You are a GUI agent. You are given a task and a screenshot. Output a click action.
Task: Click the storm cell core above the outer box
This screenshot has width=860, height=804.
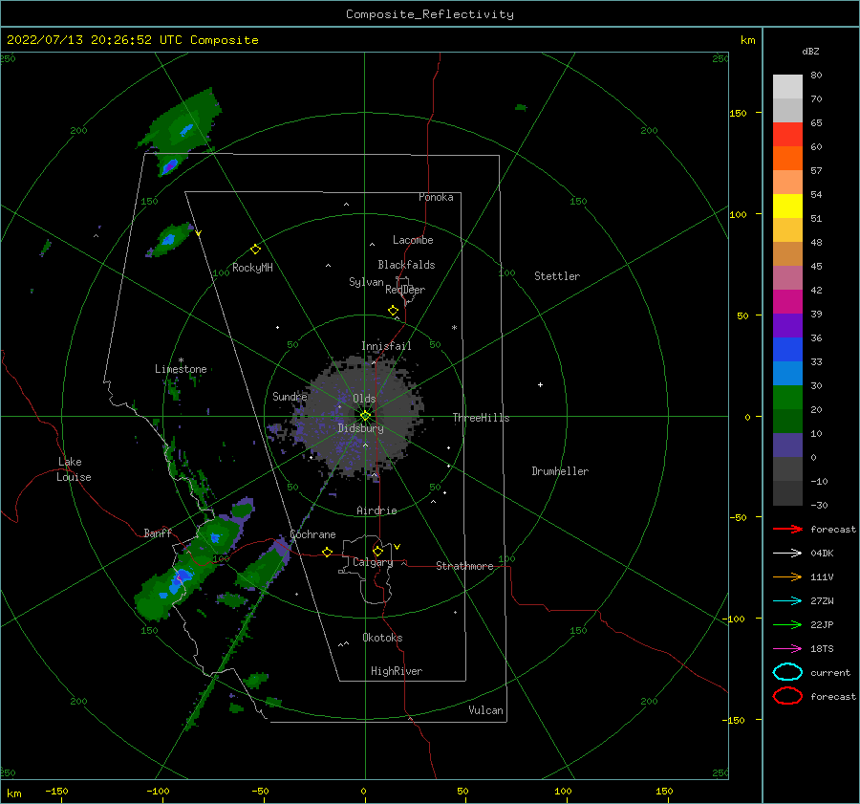pos(185,130)
